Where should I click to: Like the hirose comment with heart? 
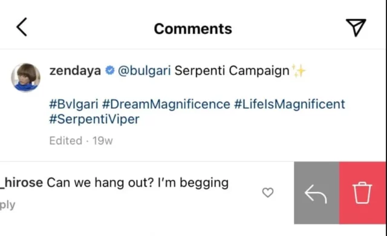pyautogui.click(x=268, y=192)
